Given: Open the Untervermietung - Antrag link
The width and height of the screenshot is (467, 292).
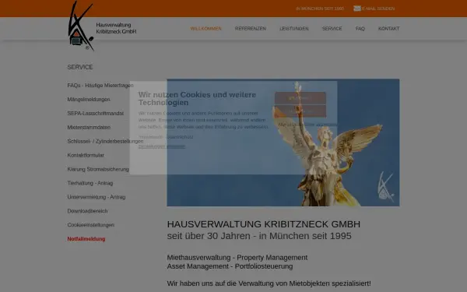Looking at the screenshot, I should tap(97, 197).
